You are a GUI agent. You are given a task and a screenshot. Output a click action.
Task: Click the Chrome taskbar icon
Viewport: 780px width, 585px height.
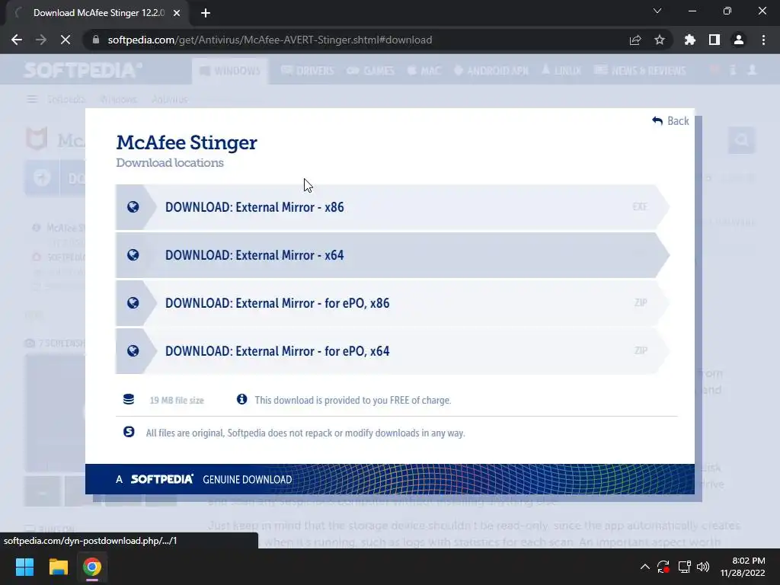(x=92, y=567)
